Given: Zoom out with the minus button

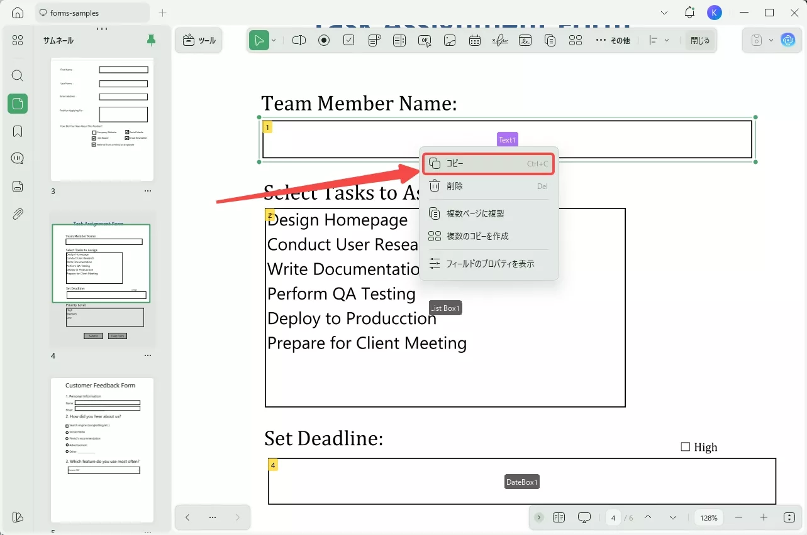Looking at the screenshot, I should (738, 517).
